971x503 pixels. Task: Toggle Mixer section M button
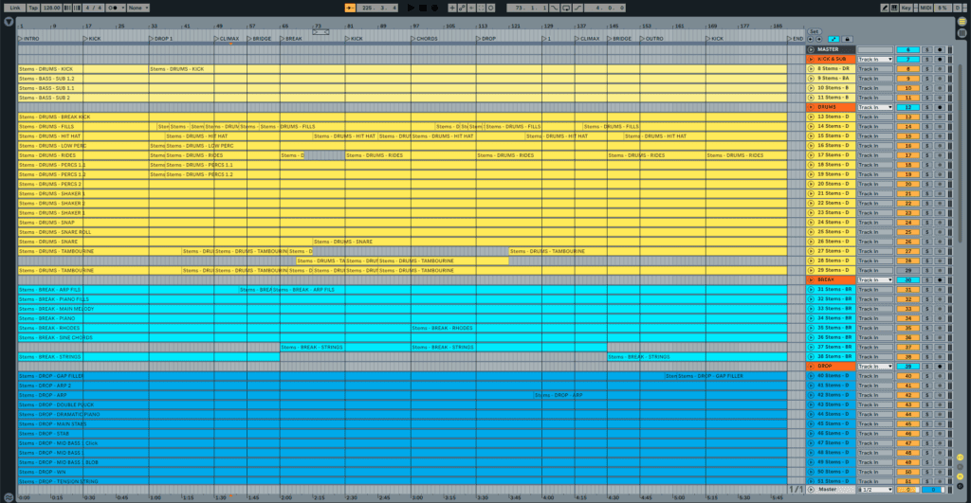coord(962,476)
